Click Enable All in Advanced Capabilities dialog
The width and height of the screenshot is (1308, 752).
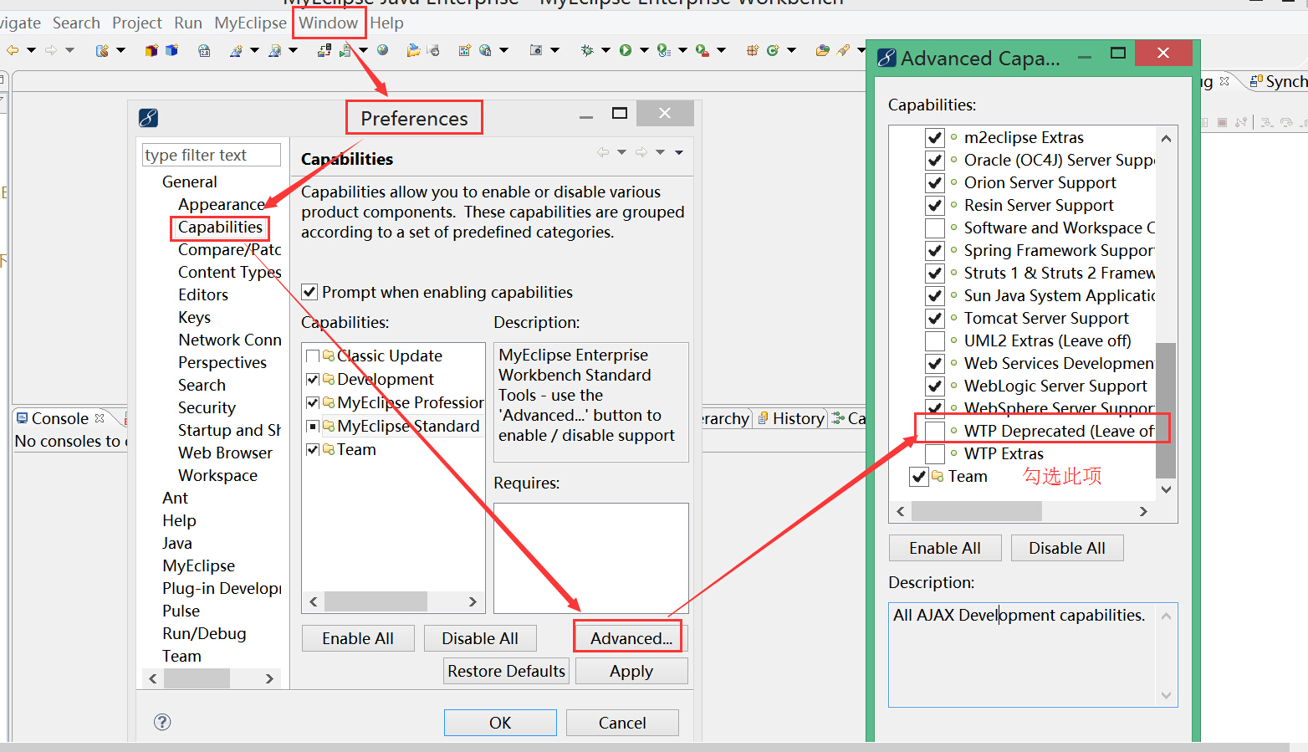945,548
